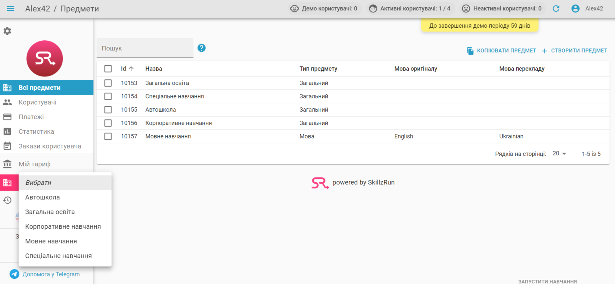Open Статистика sidebar section
The image size is (615, 284).
coord(47,131)
